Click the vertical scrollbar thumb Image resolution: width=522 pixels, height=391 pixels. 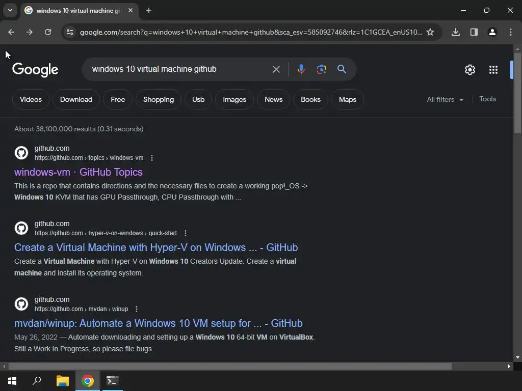[517, 93]
